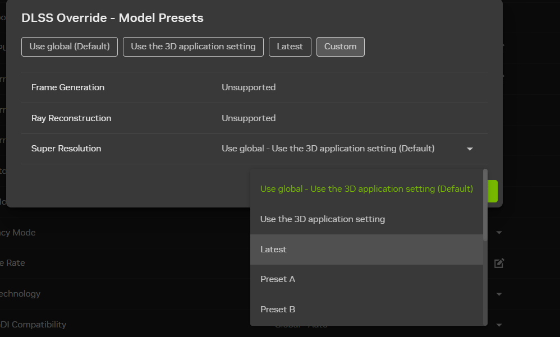Choose the 'Use the 3D application setting' button
The height and width of the screenshot is (337, 560).
193,47
